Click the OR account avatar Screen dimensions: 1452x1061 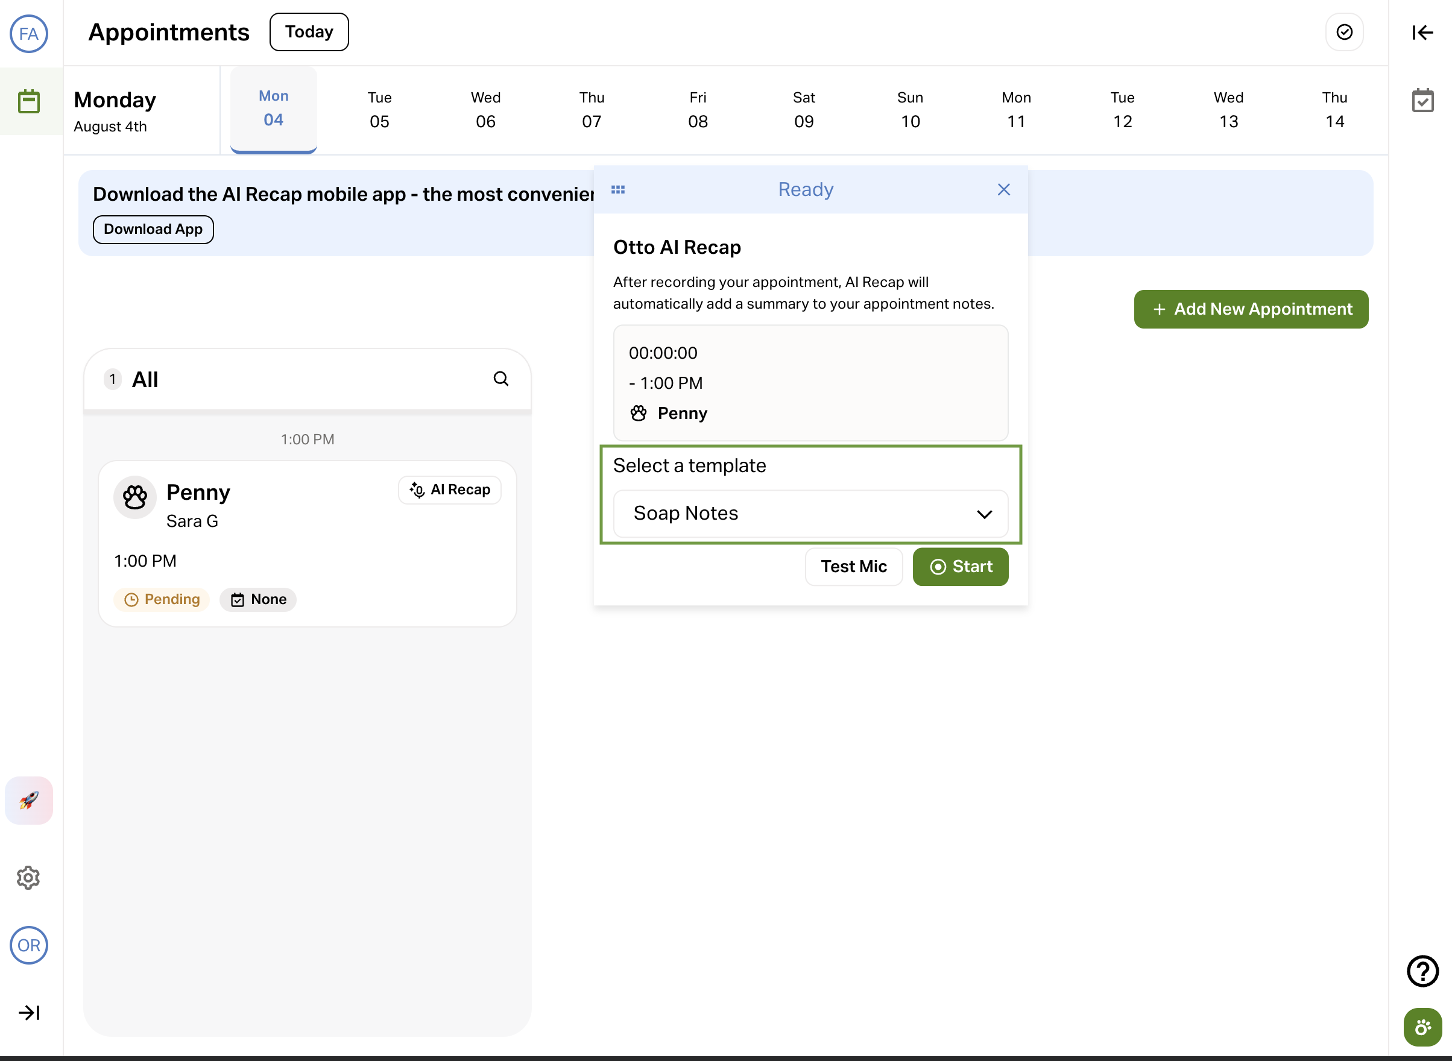[29, 945]
